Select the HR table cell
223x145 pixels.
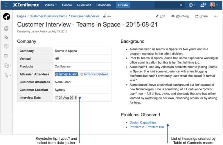click(x=82, y=59)
